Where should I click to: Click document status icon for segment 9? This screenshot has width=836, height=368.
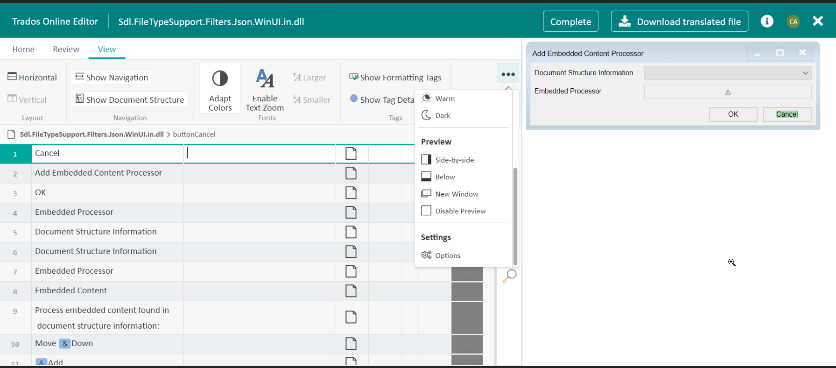tap(351, 317)
